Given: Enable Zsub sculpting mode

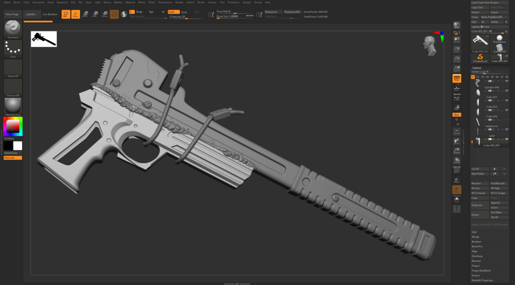Looking at the screenshot, I should [184, 12].
